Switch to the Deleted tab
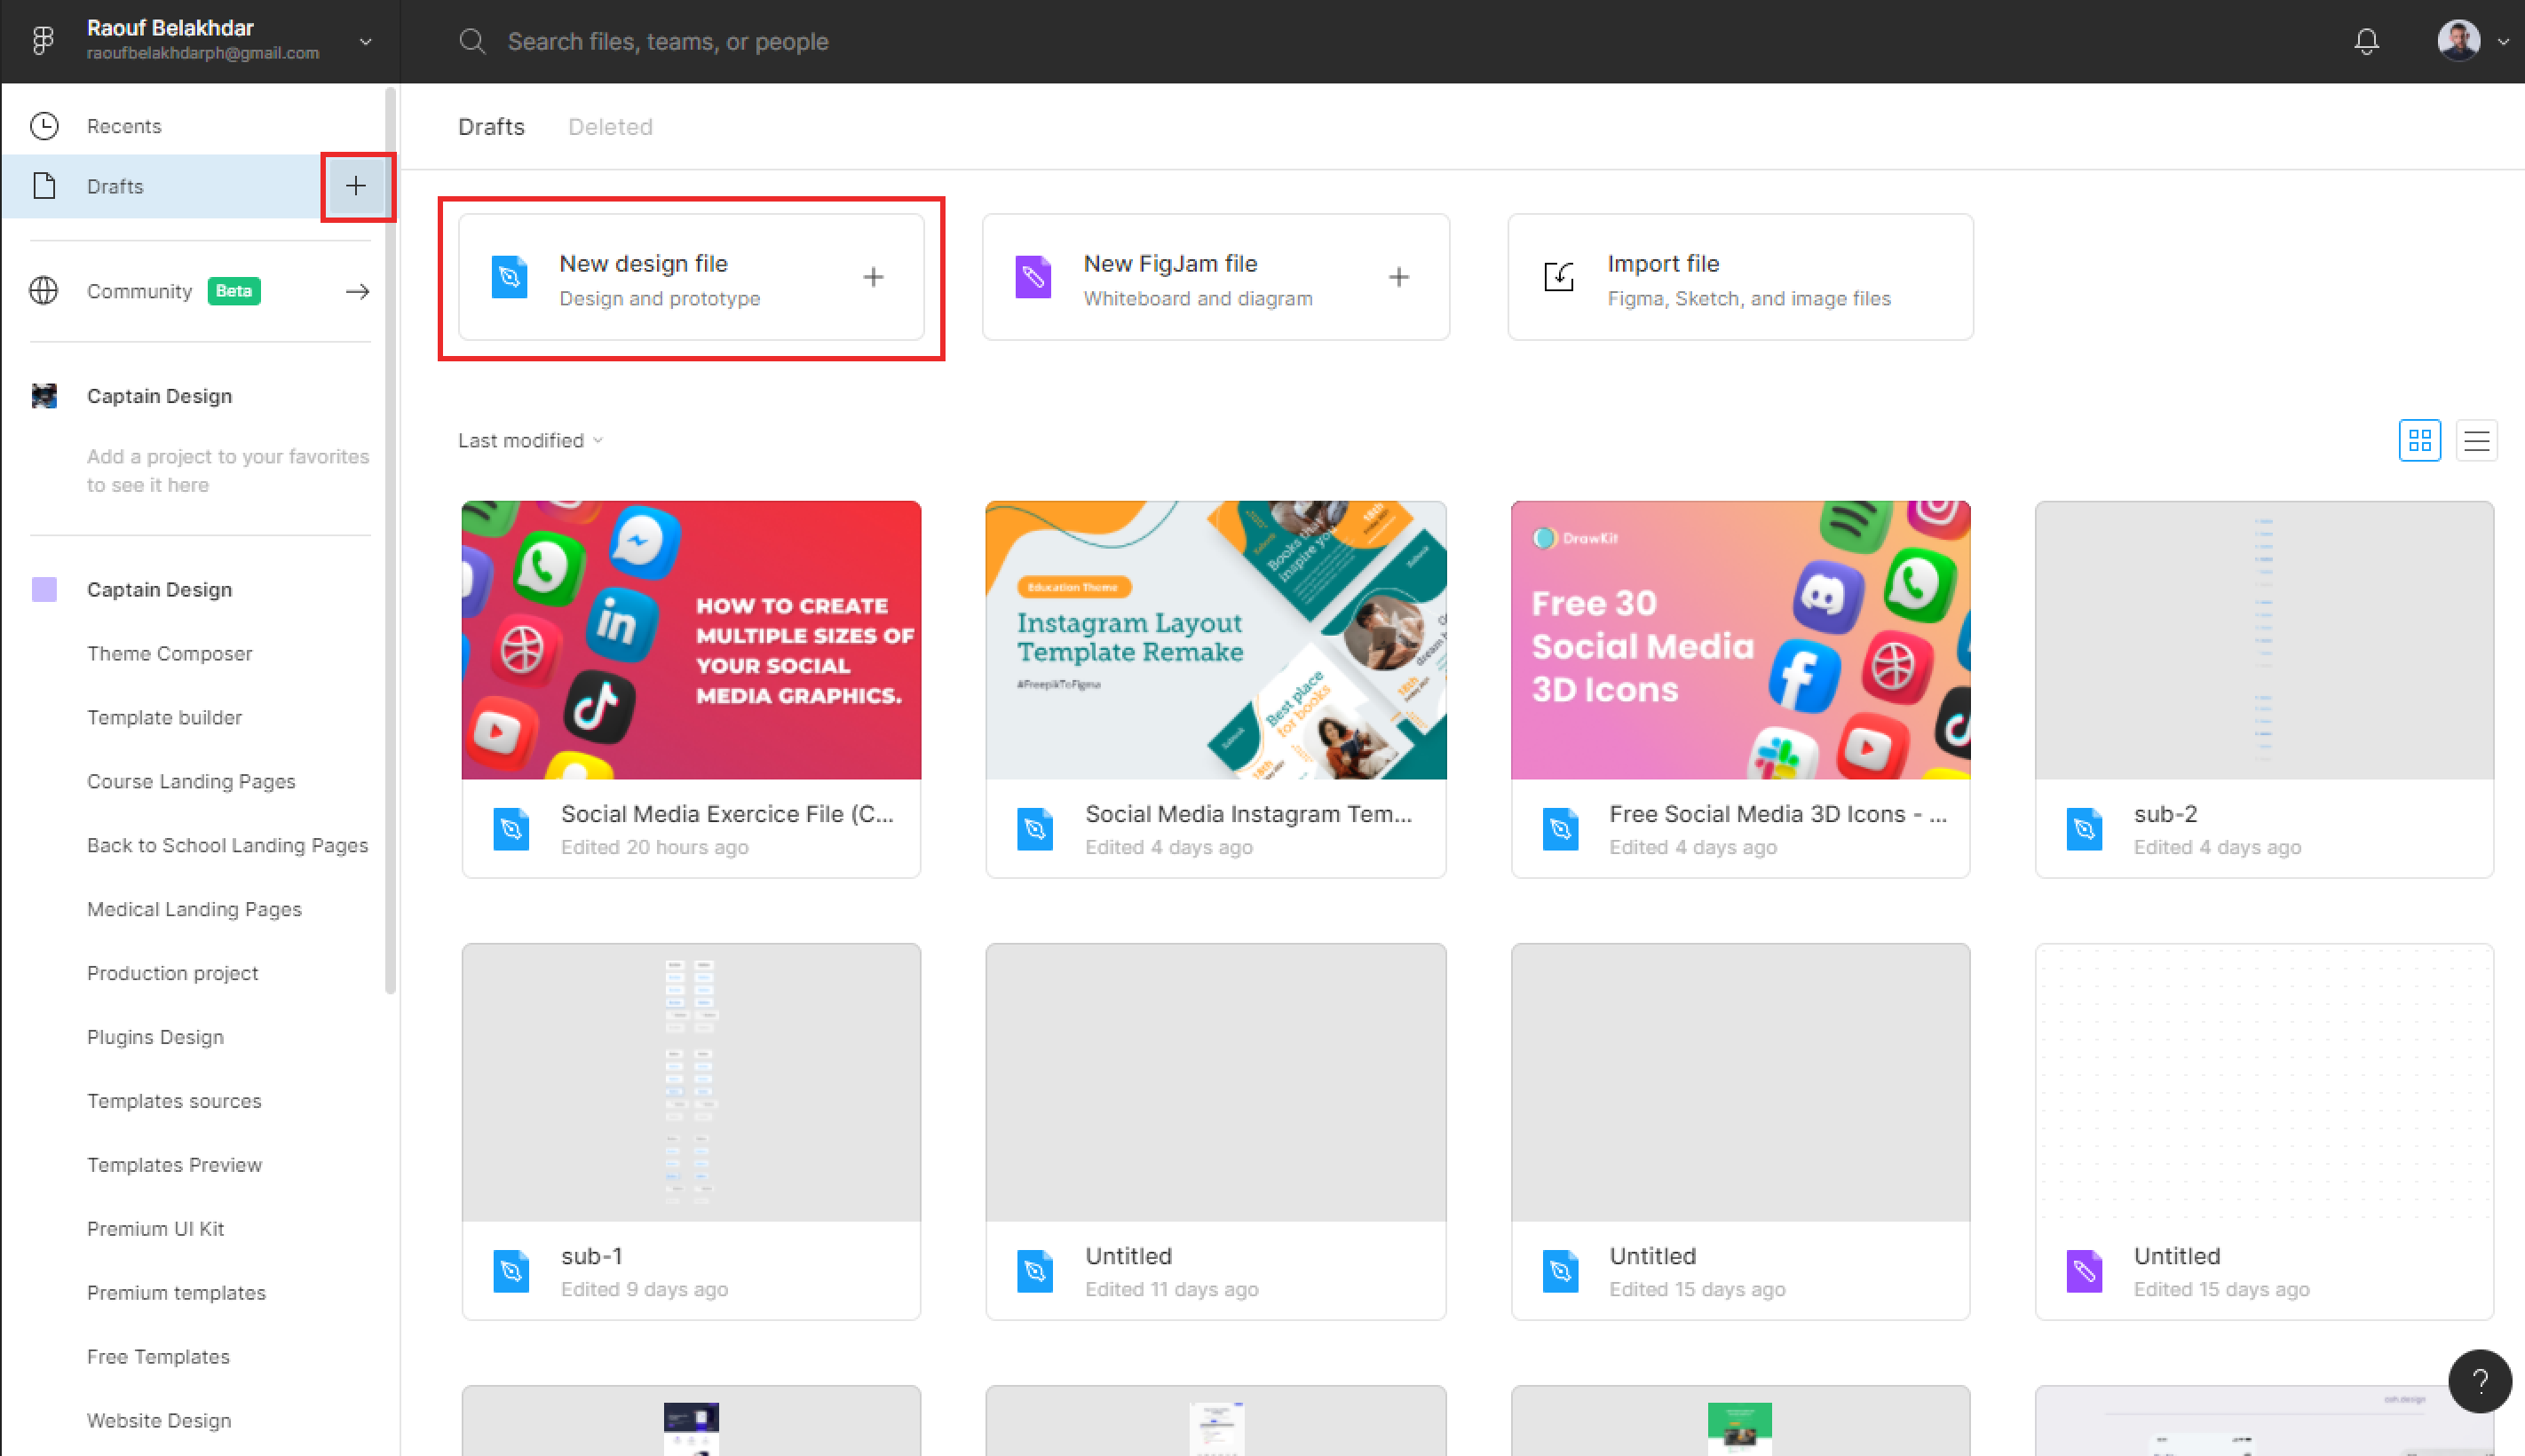Screen dimensions: 2525x1456 [610, 126]
